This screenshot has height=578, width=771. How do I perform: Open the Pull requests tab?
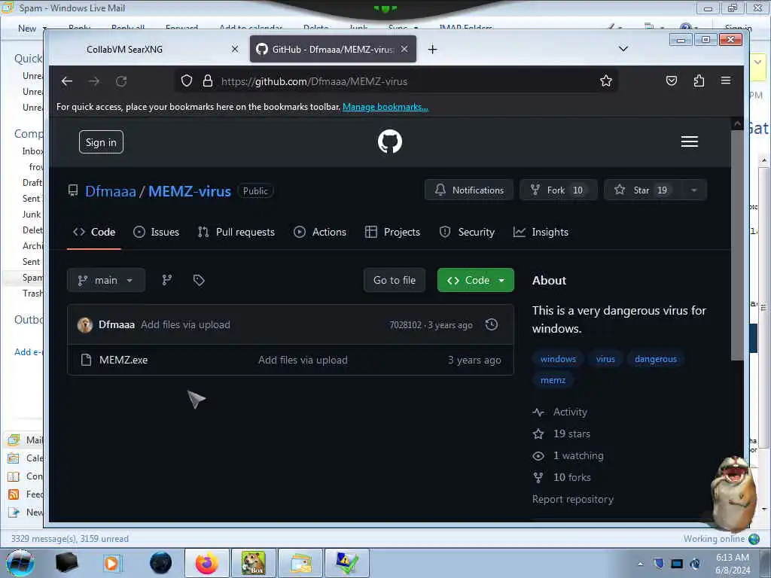click(236, 232)
